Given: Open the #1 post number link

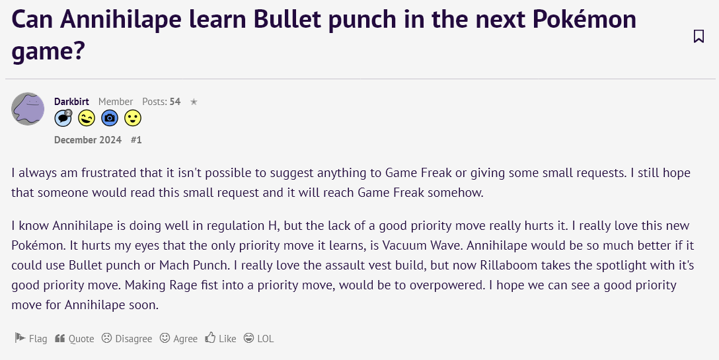Looking at the screenshot, I should coord(136,140).
